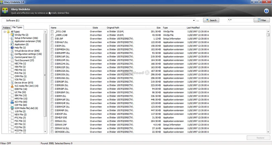Click the Device driver type icon

coord(12,83)
